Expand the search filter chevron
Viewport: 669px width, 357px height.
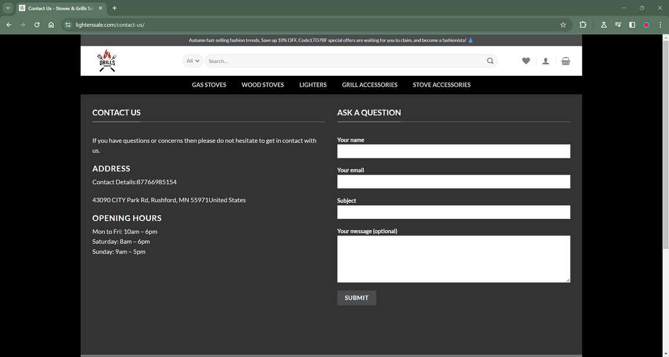[x=198, y=60]
